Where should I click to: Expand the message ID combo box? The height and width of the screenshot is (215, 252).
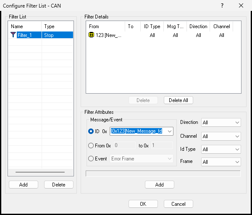tap(170, 131)
